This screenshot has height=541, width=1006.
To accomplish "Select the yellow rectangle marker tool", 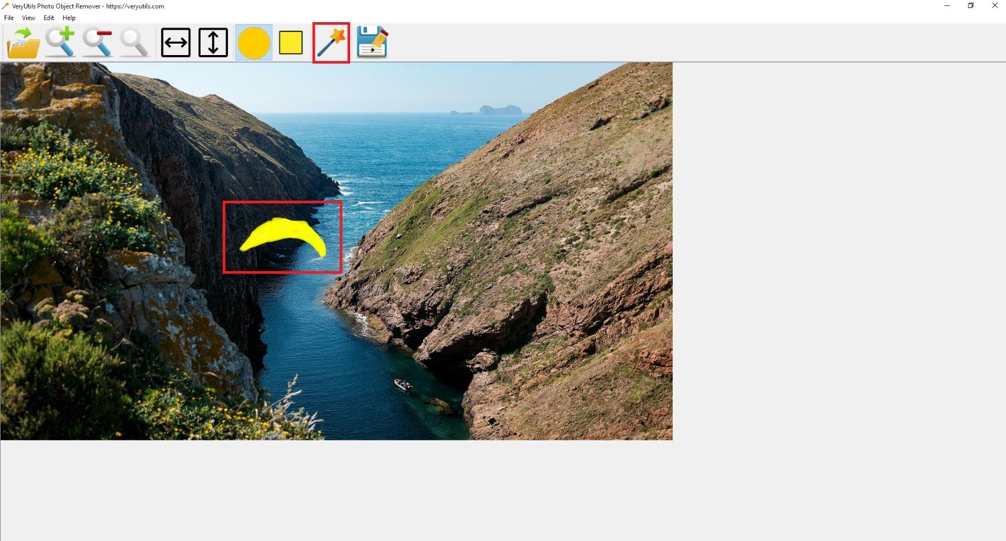I will coord(291,43).
